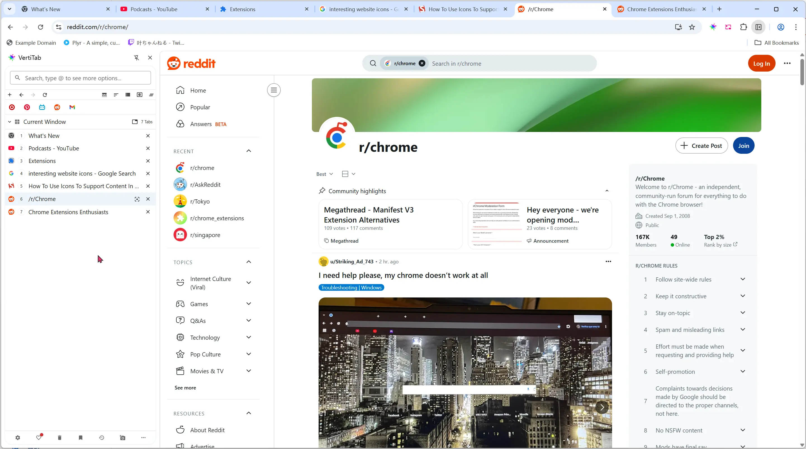Open the VertiTab trash bin
The width and height of the screenshot is (806, 449).
tap(60, 438)
